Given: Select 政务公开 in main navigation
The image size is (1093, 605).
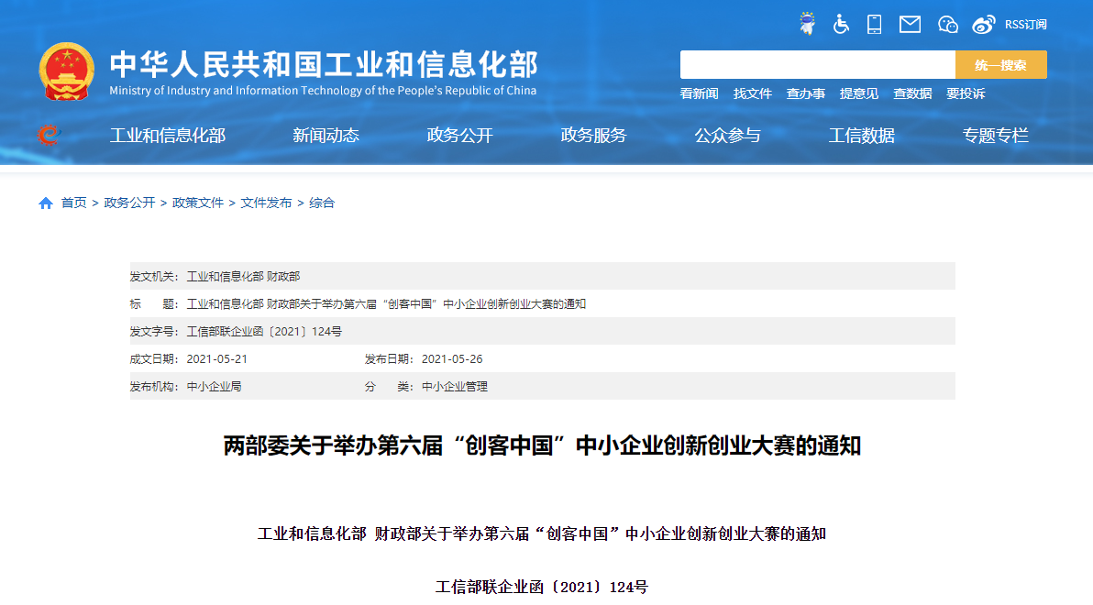Looking at the screenshot, I should pyautogui.click(x=459, y=136).
